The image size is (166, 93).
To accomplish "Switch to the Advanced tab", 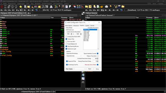I will coord(76,26).
